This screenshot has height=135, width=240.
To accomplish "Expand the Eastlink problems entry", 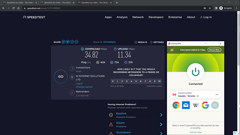I will (x=136, y=115).
